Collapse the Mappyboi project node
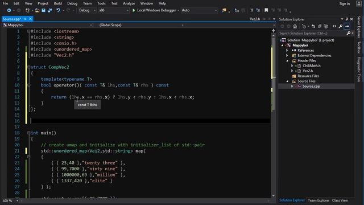The image size is (364, 205). 282,46
